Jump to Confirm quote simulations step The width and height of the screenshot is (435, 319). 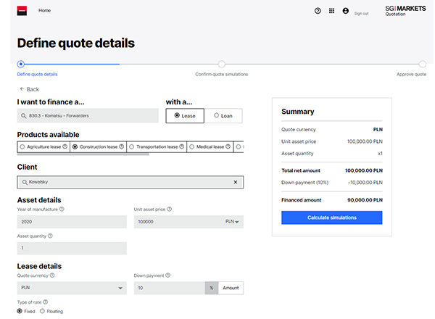point(221,65)
